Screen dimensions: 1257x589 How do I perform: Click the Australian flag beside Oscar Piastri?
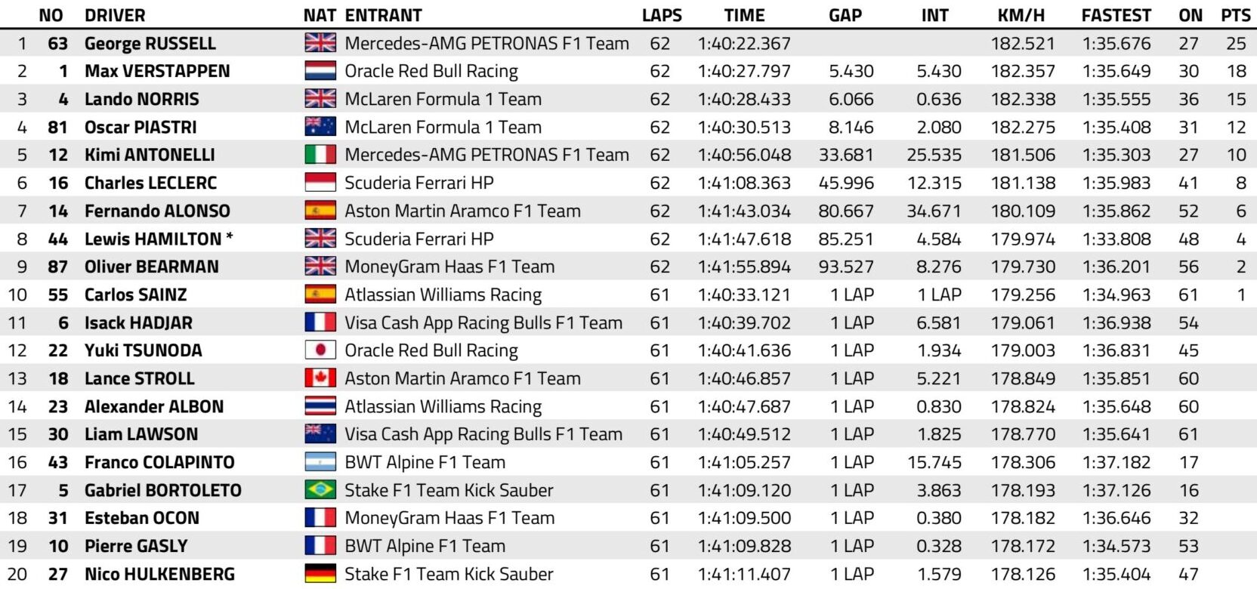point(320,127)
